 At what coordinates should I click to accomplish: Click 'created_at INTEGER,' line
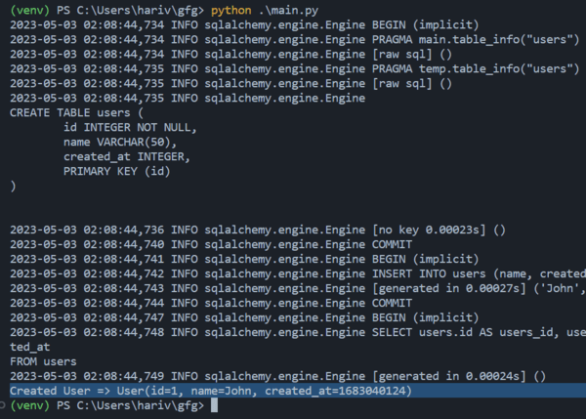[127, 156]
